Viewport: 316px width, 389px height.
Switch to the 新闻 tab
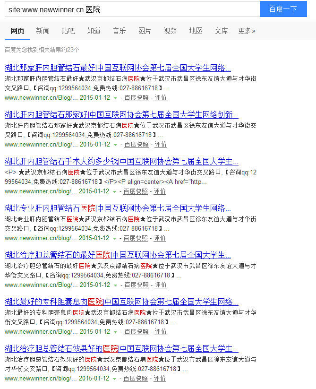click(43, 31)
